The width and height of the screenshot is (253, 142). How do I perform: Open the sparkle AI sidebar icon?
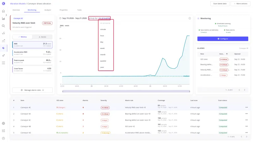coord(3,56)
